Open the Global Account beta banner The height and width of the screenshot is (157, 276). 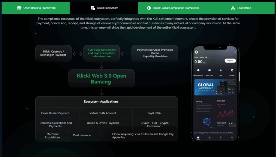coord(215,87)
